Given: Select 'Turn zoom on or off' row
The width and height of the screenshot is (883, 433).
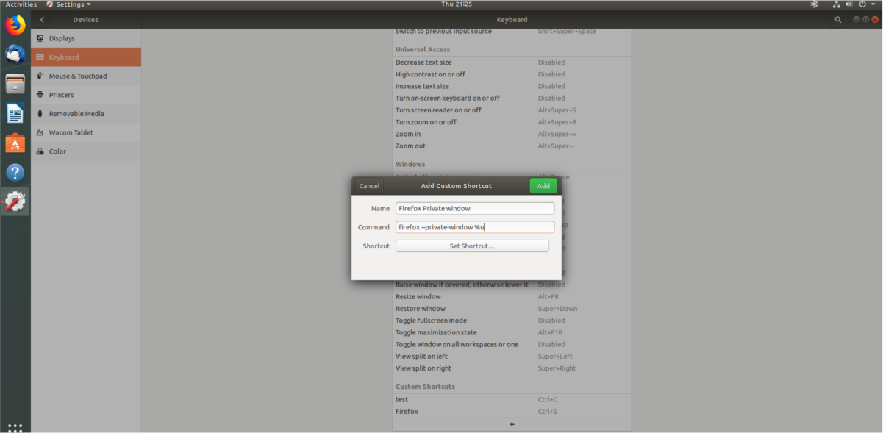Looking at the screenshot, I should [x=512, y=122].
